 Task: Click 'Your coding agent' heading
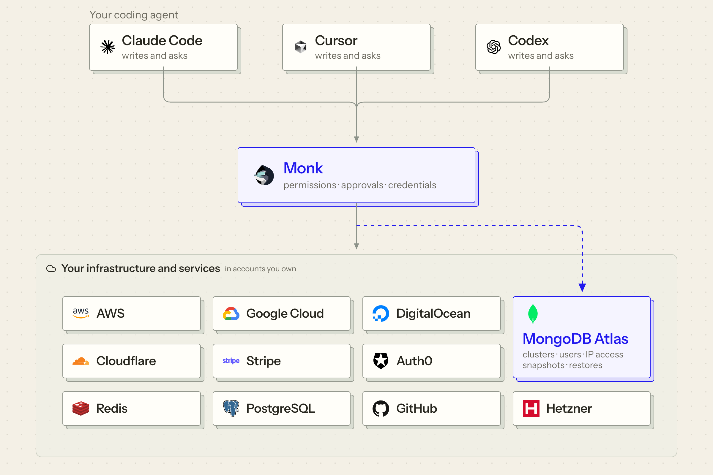click(x=134, y=15)
